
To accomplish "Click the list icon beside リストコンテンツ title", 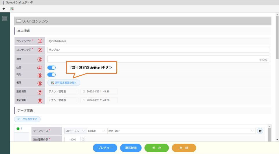I will tap(19, 21).
